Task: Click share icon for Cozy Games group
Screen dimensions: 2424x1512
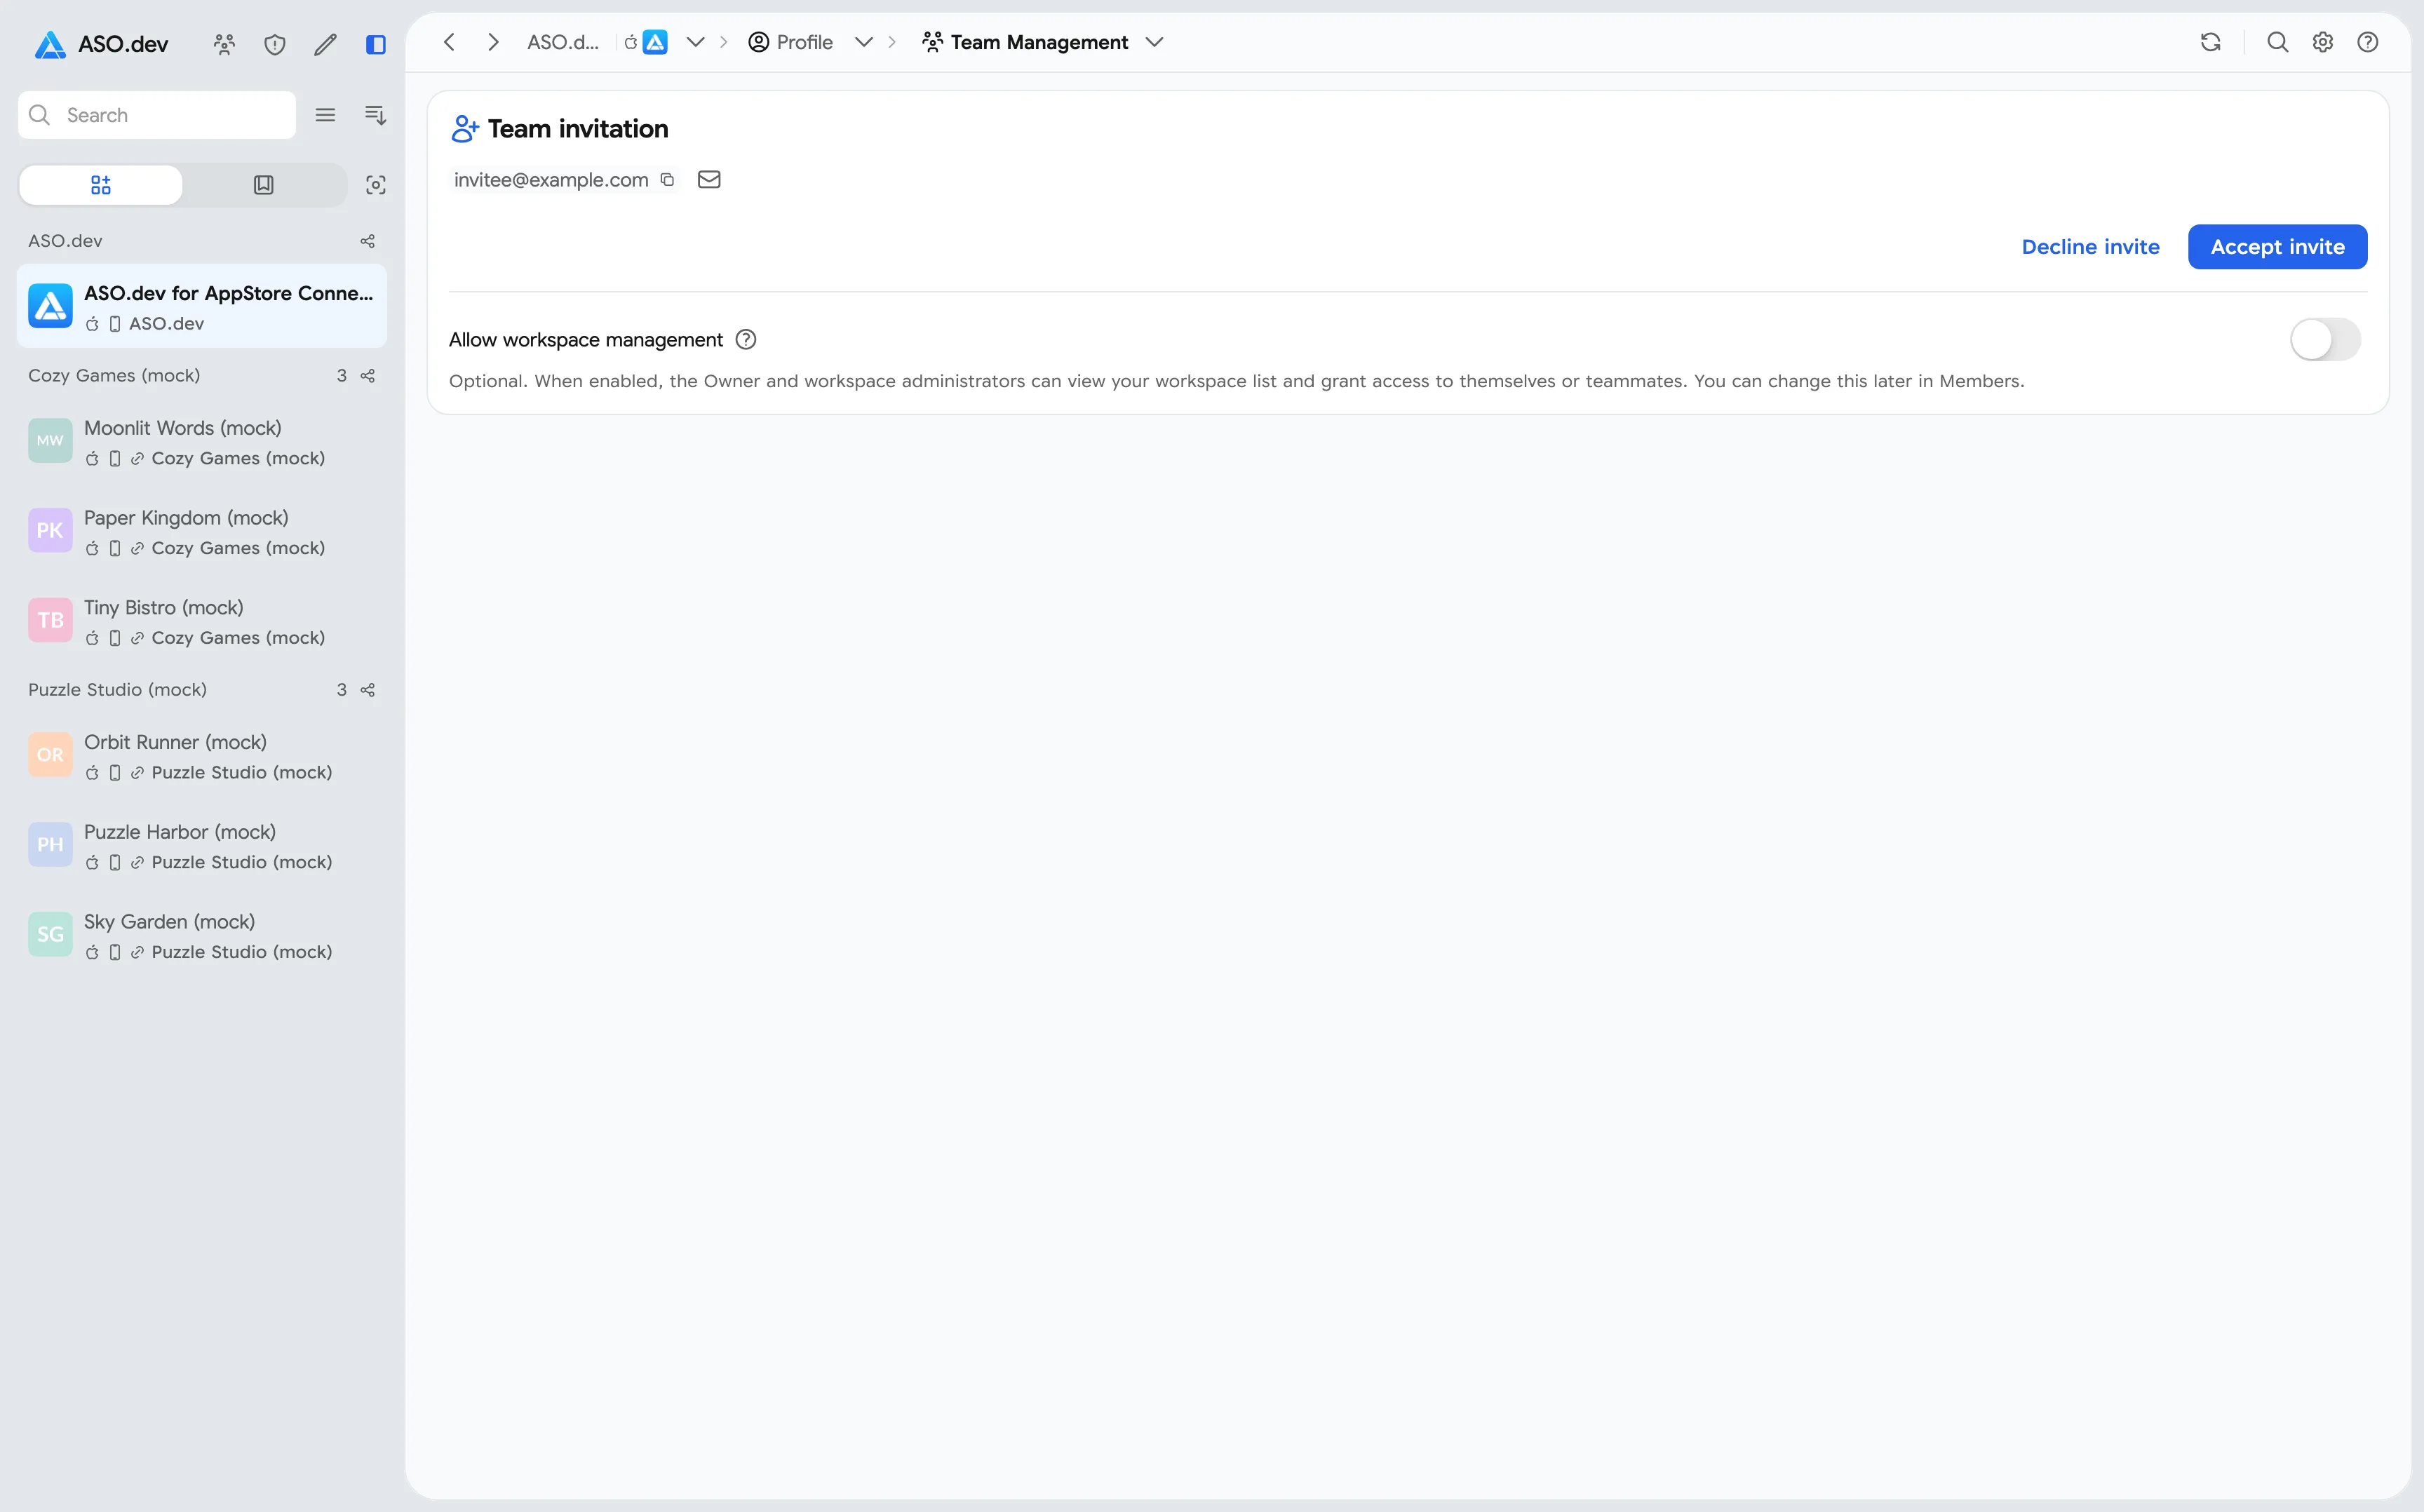Action: tap(368, 376)
